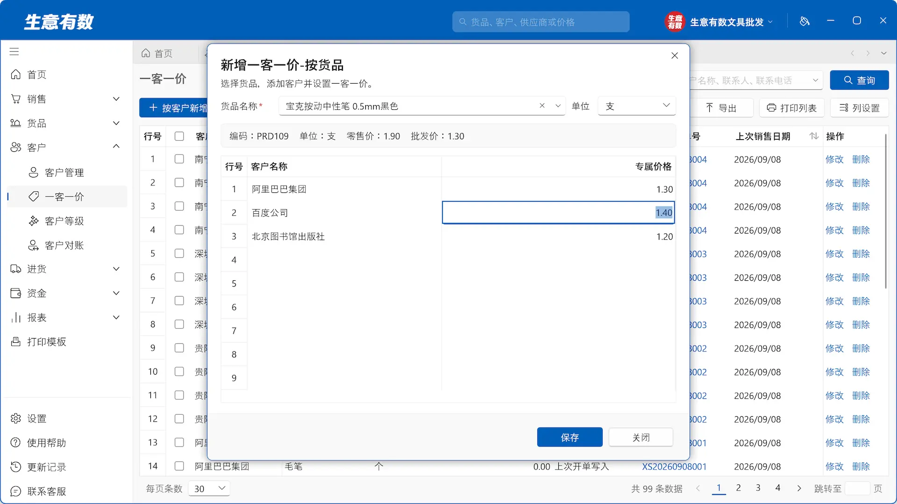Collapse the sidebar with hamburger menu icon

(x=14, y=52)
